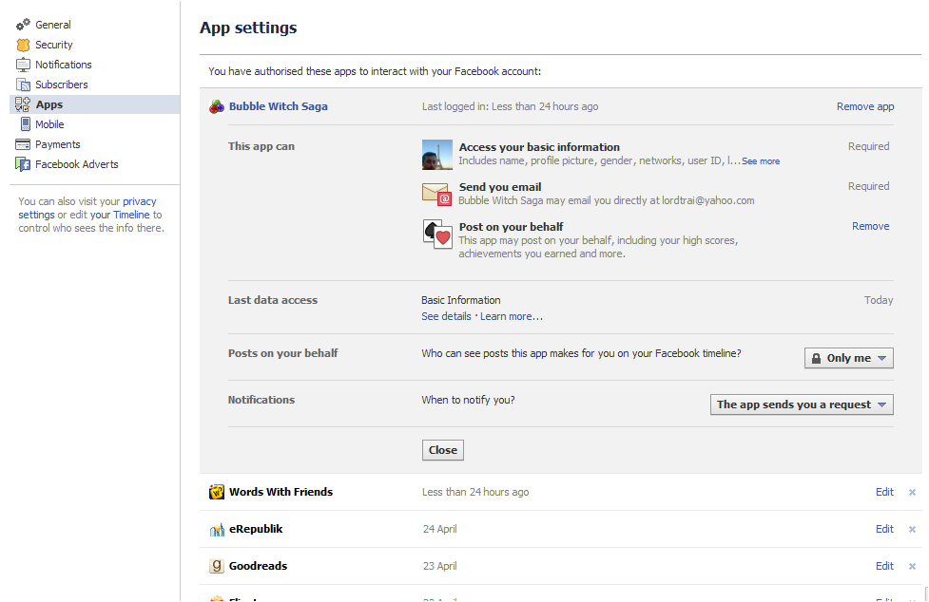Click the General settings gear icon

(23, 25)
